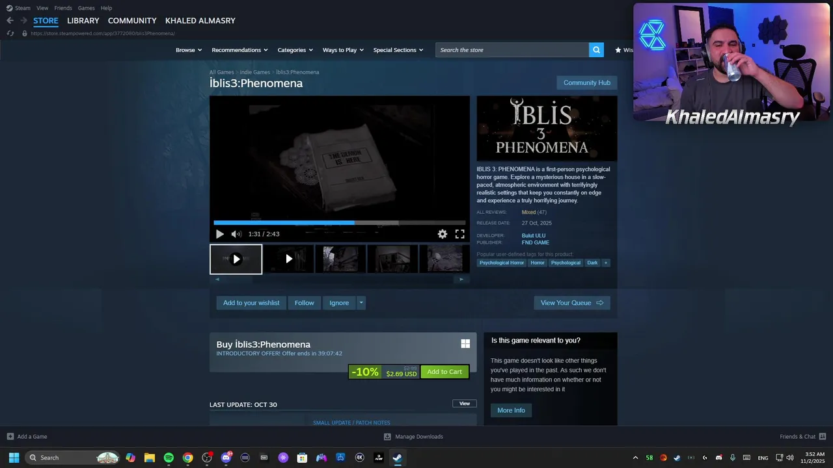
Task: Show hidden tray icons
Action: coord(636,458)
